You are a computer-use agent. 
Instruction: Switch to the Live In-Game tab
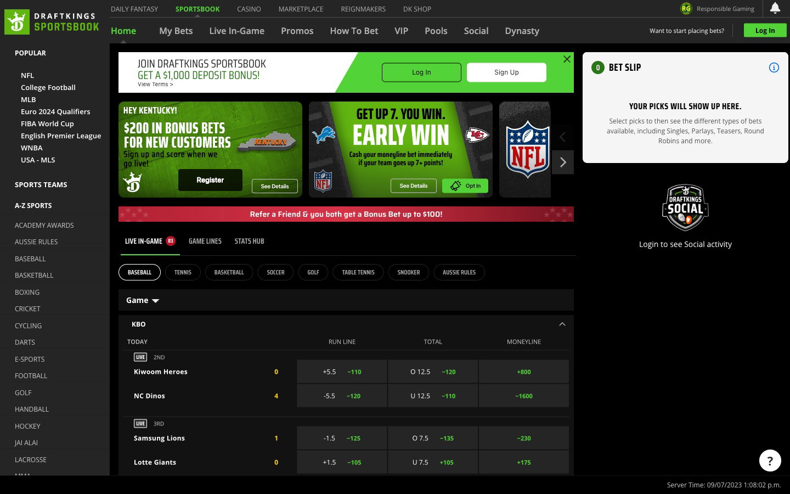pyautogui.click(x=149, y=241)
